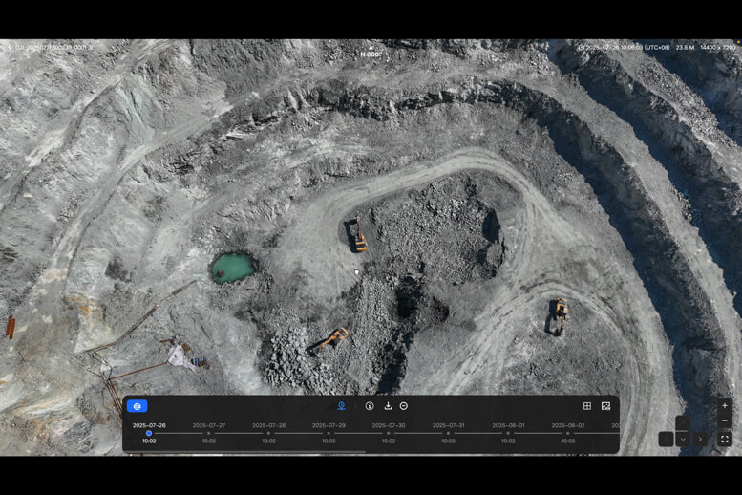Go back using top-left arrow
The width and height of the screenshot is (742, 495).
click(x=9, y=48)
